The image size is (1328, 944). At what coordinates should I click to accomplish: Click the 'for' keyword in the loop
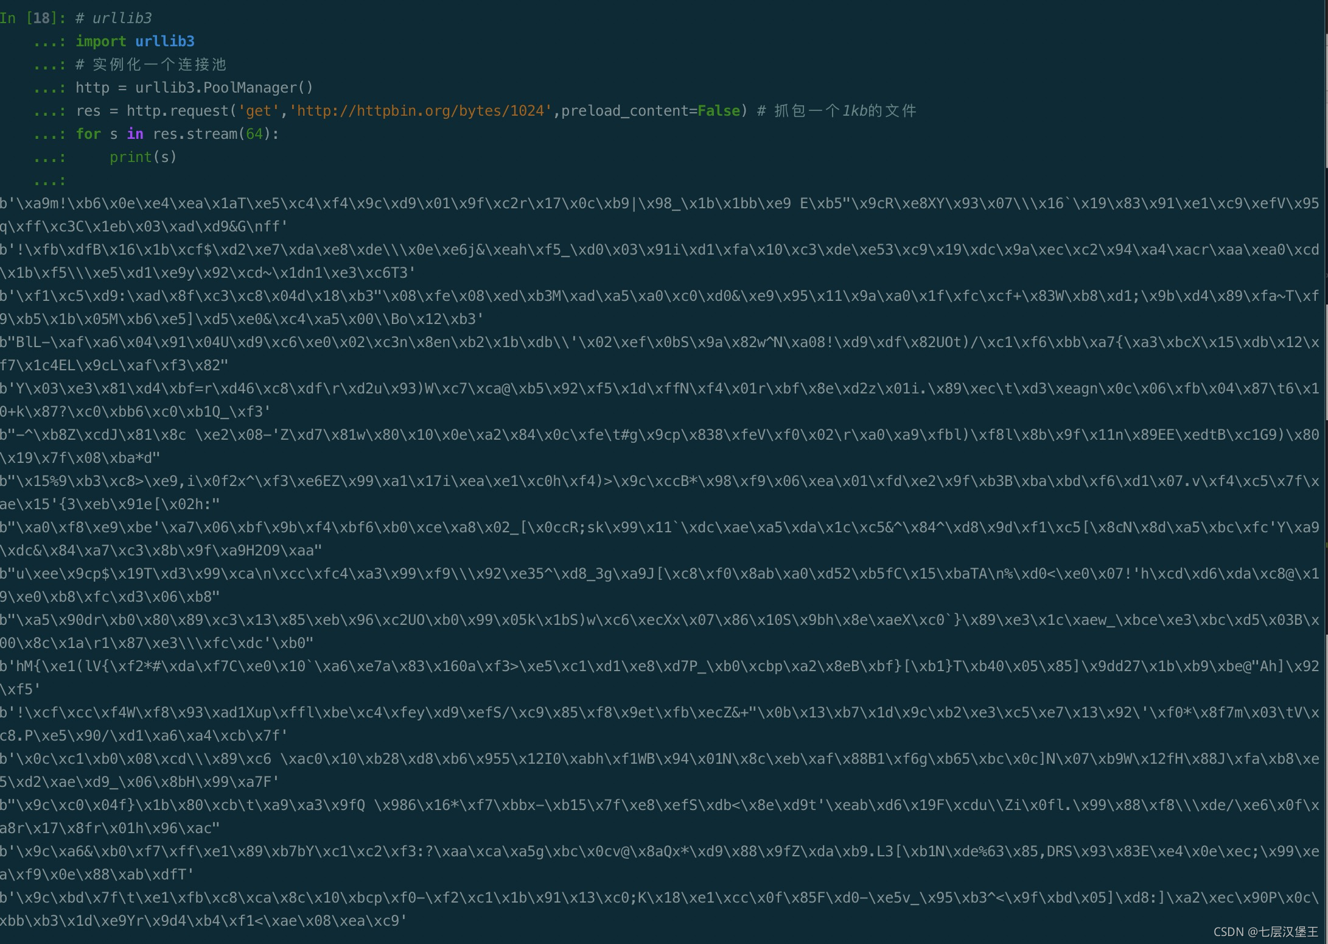[88, 134]
